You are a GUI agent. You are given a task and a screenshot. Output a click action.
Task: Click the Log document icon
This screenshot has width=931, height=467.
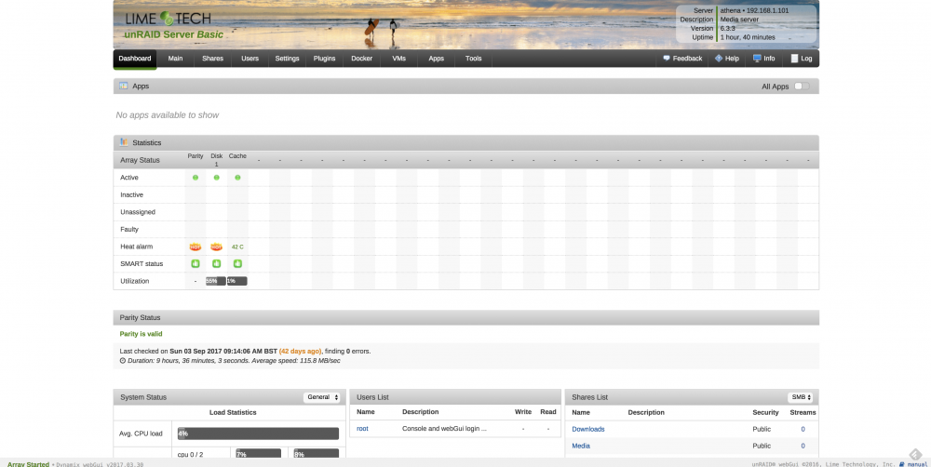(x=794, y=59)
